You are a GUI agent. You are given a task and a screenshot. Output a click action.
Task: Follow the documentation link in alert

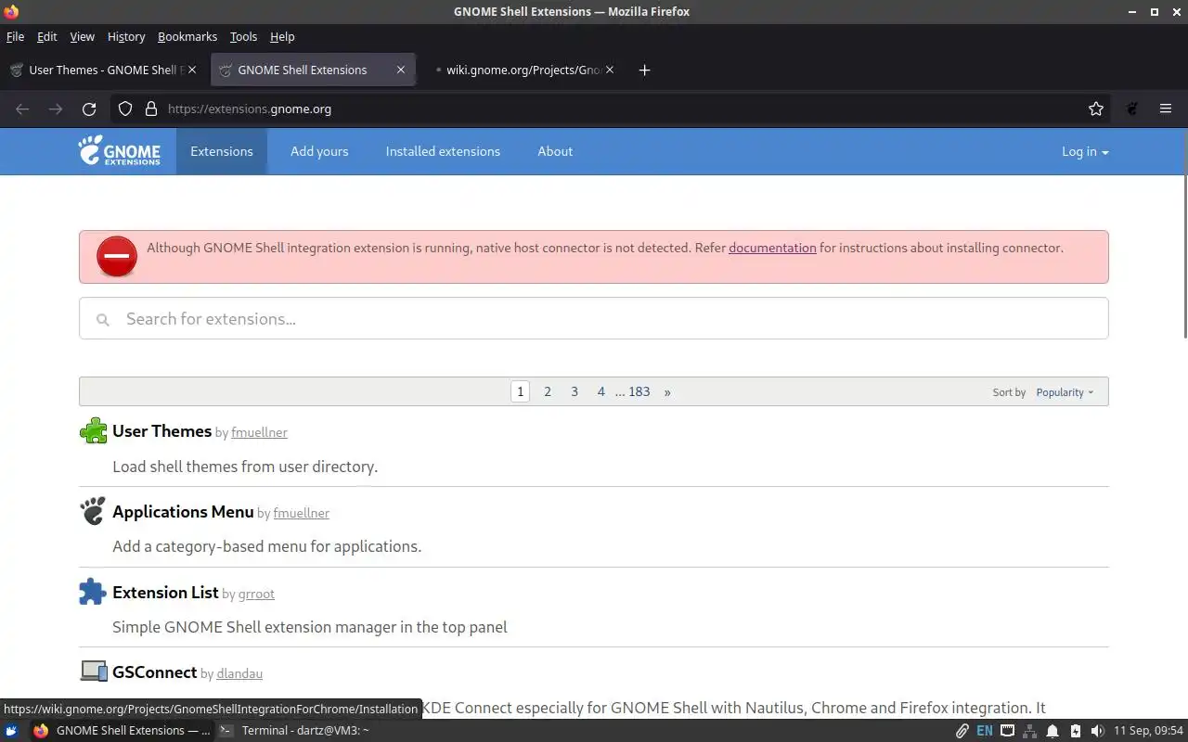(x=772, y=248)
